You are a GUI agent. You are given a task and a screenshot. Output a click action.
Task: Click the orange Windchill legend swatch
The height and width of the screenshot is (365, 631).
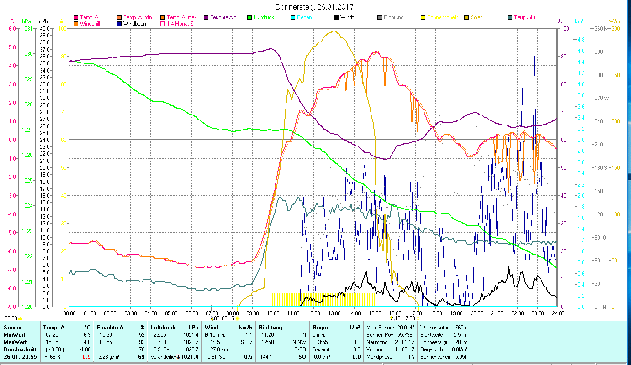76,23
